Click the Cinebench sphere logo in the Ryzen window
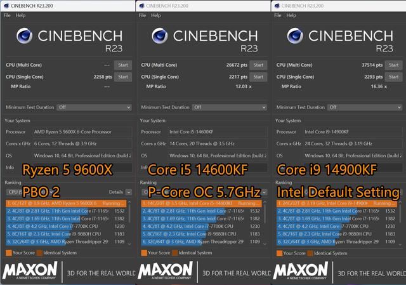Screen dimensions: 406x285 25,37
